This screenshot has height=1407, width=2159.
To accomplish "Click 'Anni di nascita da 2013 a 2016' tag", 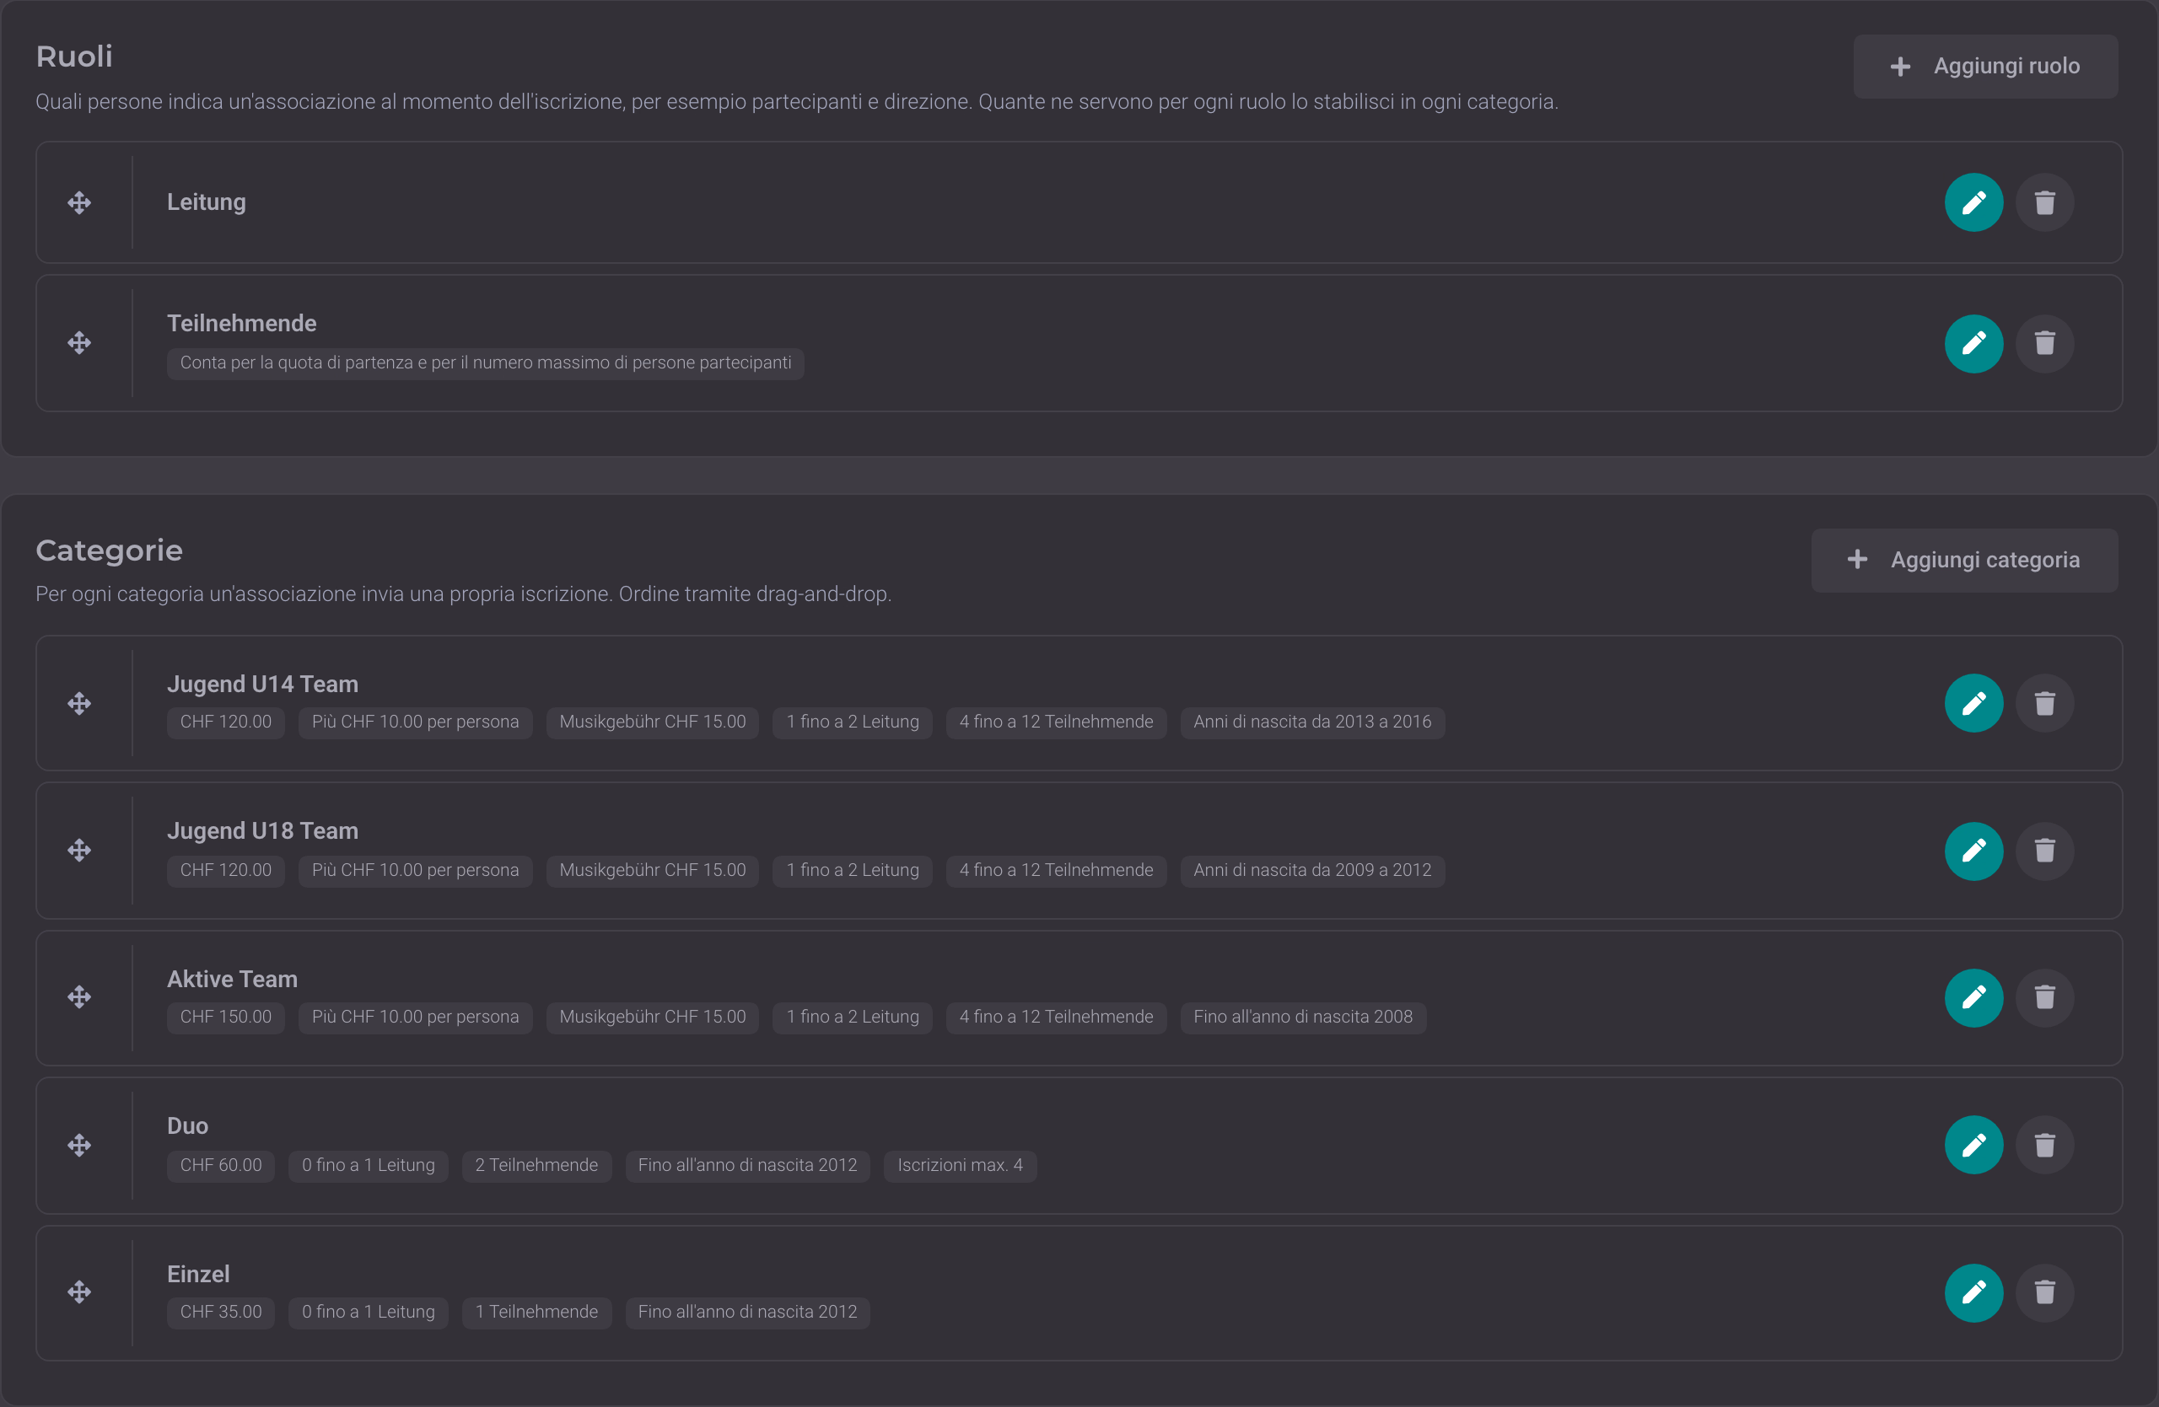I will point(1311,722).
